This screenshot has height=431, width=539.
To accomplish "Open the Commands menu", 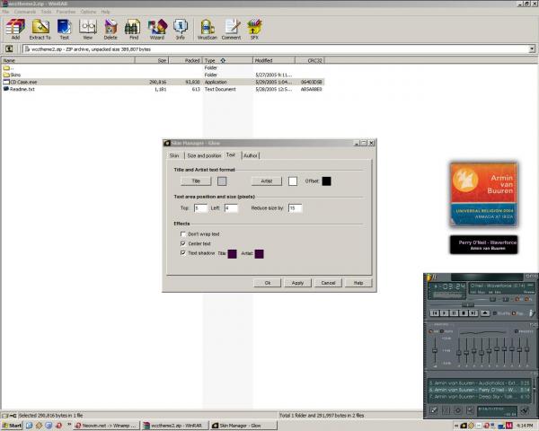I will (25, 12).
